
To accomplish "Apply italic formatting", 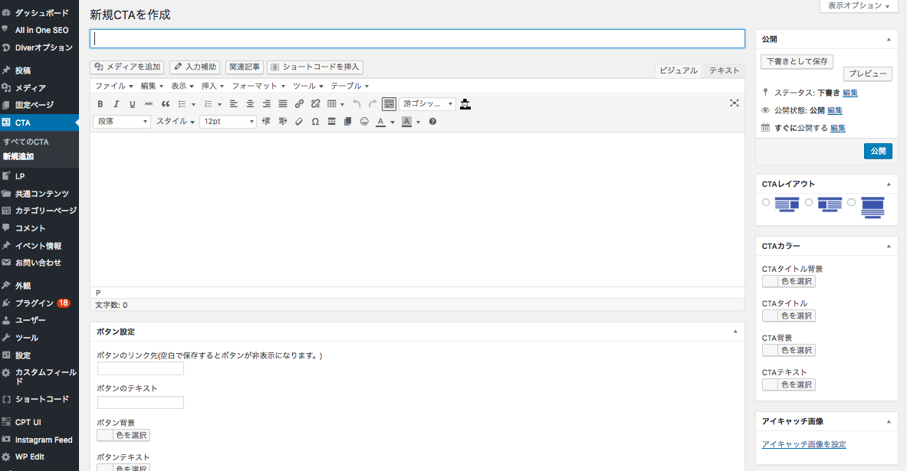I will 117,104.
